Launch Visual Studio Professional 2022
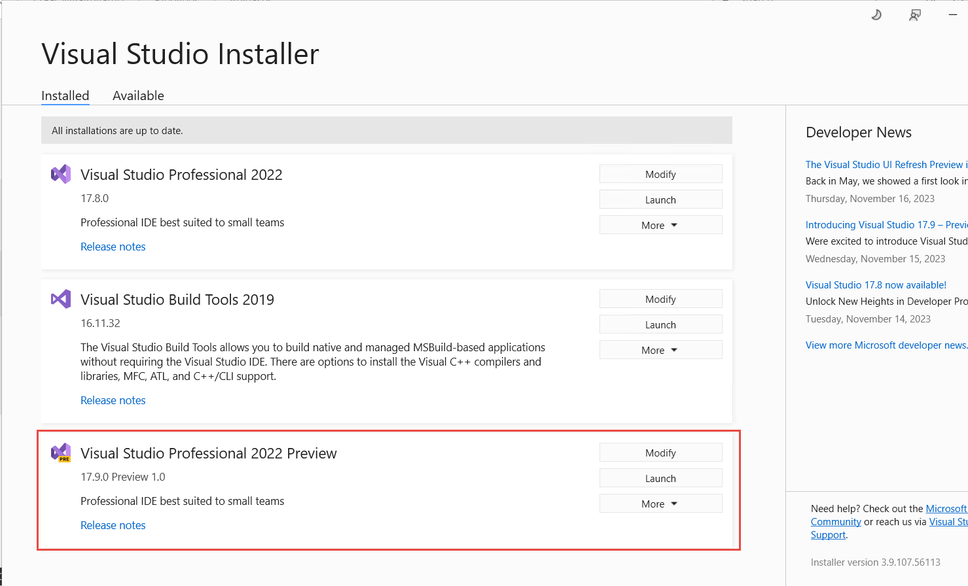Screen dimensions: 968x586 (660, 199)
